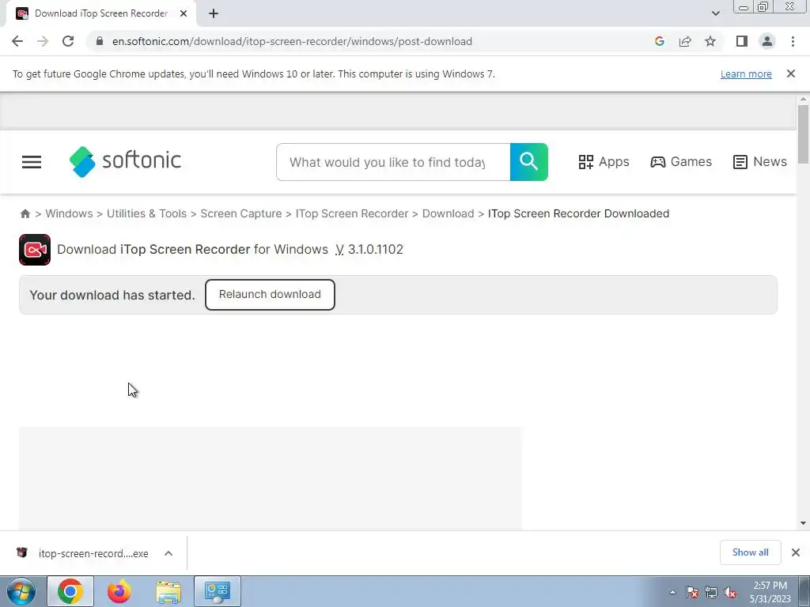This screenshot has width=810, height=607.
Task: Click the iTop Screen Recorder app icon
Action: click(35, 250)
